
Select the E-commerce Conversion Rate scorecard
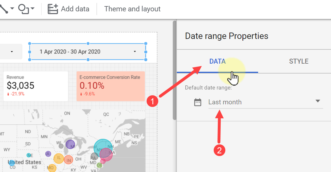point(111,86)
